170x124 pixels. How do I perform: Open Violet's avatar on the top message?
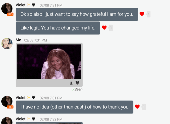point(7,9)
